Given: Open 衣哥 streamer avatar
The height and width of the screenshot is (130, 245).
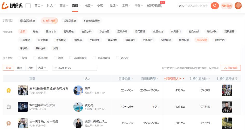Looking at the screenshot, I should click(x=78, y=123).
